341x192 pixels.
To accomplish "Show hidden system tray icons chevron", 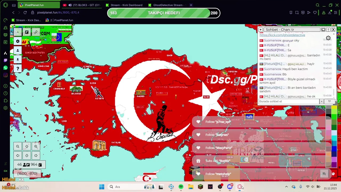I will 286,187.
